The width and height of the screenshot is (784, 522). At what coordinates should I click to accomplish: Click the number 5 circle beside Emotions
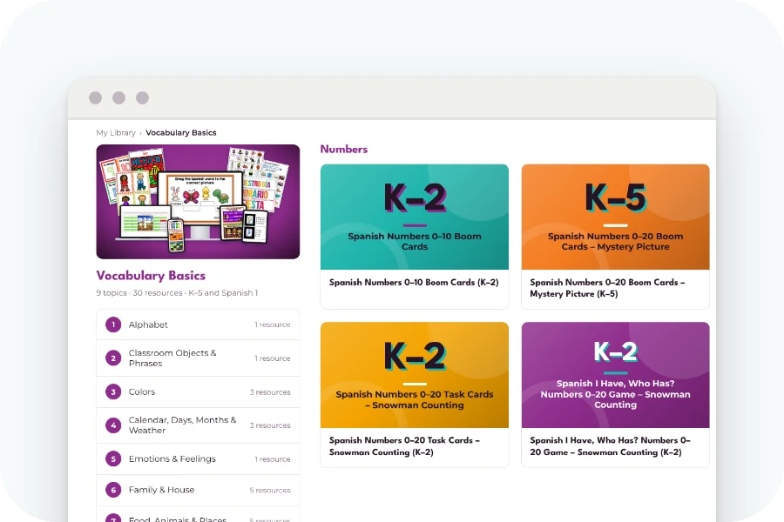click(x=113, y=459)
